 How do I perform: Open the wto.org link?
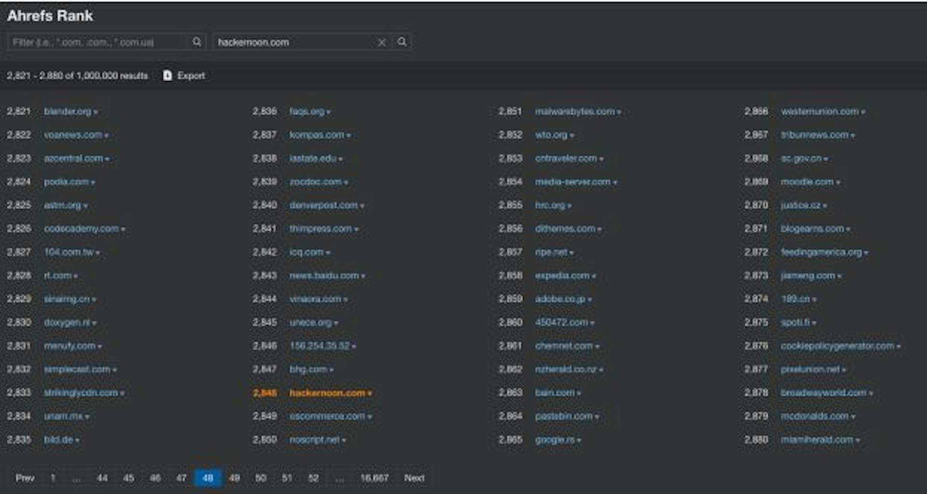pos(551,135)
